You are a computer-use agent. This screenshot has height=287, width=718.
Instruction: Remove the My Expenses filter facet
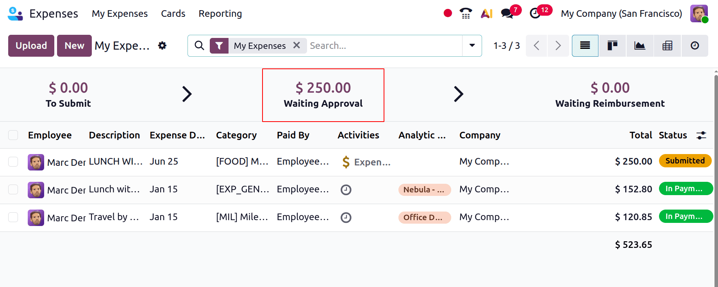click(296, 45)
